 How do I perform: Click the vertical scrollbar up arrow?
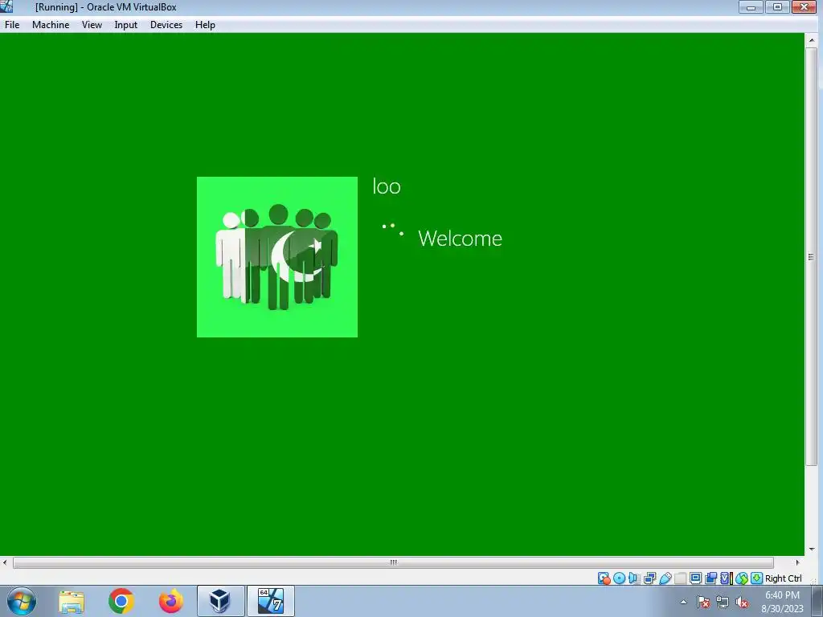click(x=812, y=40)
